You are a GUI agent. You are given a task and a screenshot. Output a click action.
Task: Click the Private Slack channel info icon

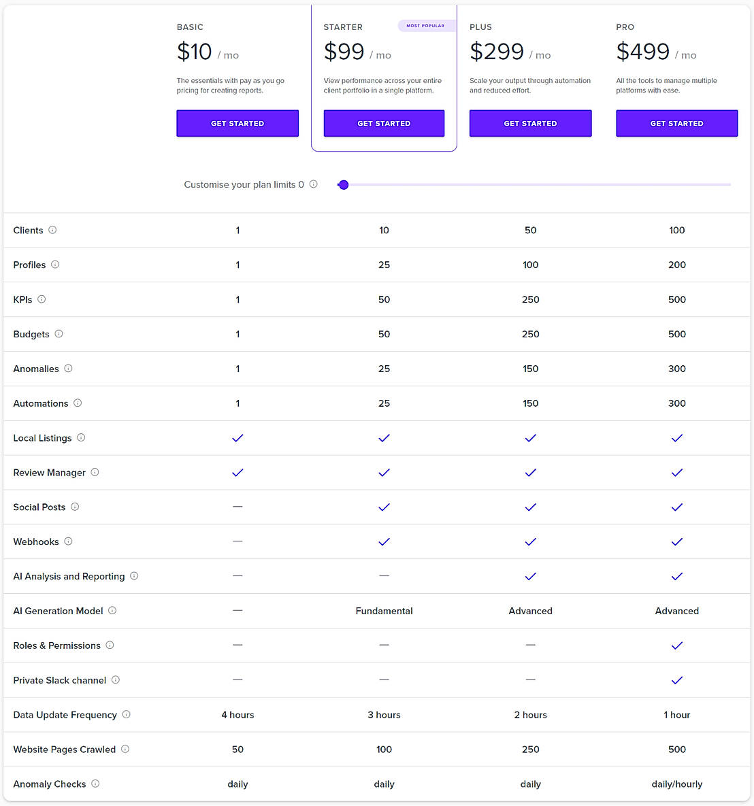point(116,679)
